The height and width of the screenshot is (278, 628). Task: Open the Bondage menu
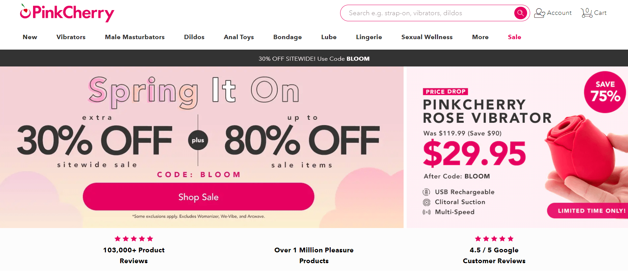click(x=288, y=37)
